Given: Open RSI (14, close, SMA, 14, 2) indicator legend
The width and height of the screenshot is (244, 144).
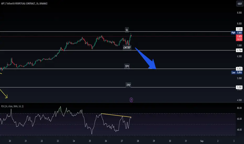Looking at the screenshot, I should pos(12,106).
